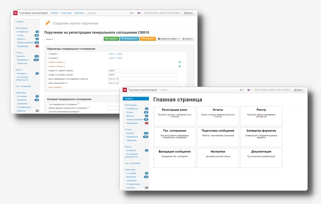Image resolution: width=321 pixels, height=204 pixels.
Task: Click the Черновики breadcrumb link
Action: pyautogui.click(x=79, y=13)
